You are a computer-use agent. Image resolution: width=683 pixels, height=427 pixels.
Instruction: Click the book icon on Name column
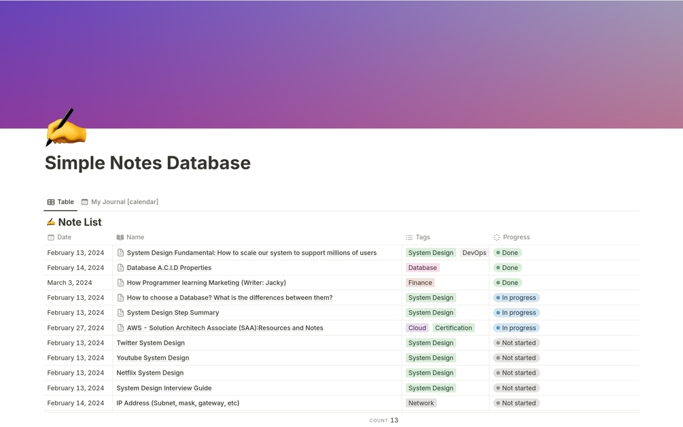120,237
